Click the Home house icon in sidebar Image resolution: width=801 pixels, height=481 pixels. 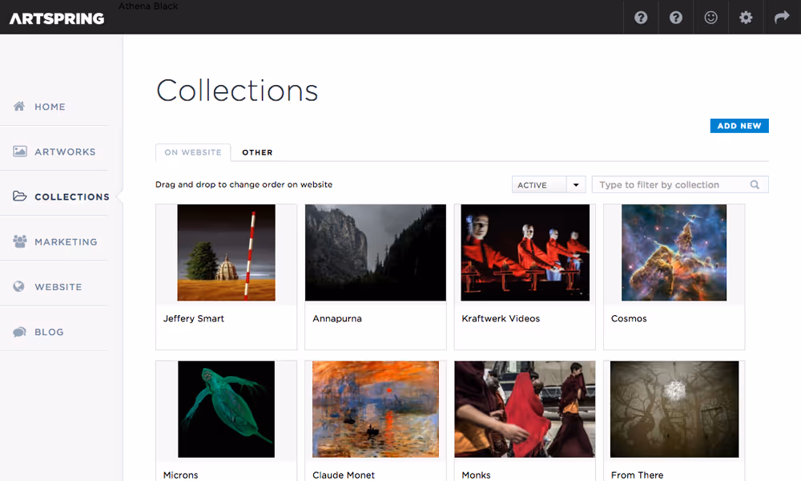pos(19,107)
